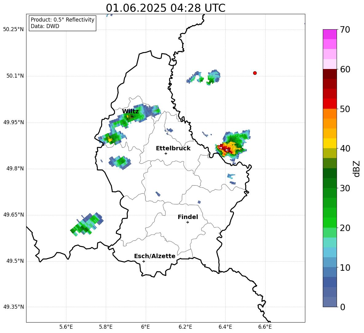Click the Ettelbruck station cross marker
This screenshot has height=333, width=364.
click(x=166, y=153)
